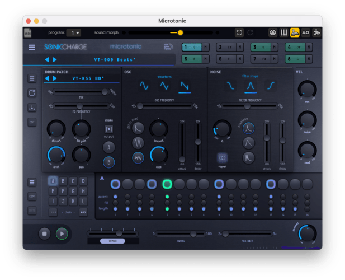
Task: Click the EDIT button in left sidebar
Action: tap(32, 122)
